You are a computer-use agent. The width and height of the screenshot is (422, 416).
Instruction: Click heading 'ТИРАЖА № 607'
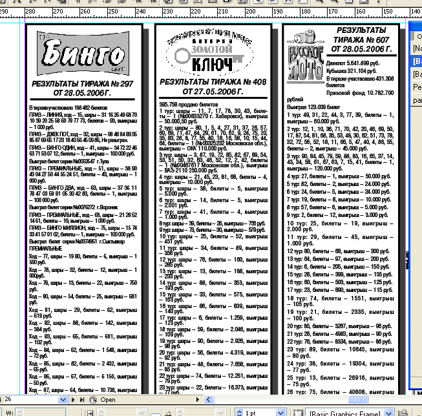pos(361,40)
